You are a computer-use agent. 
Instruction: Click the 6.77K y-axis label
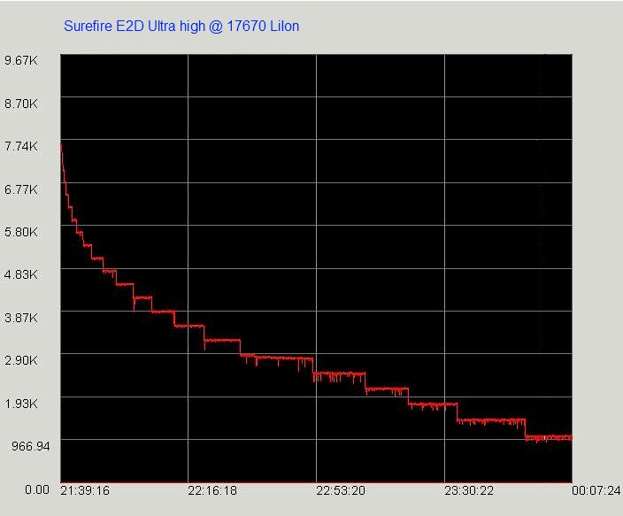(21, 189)
